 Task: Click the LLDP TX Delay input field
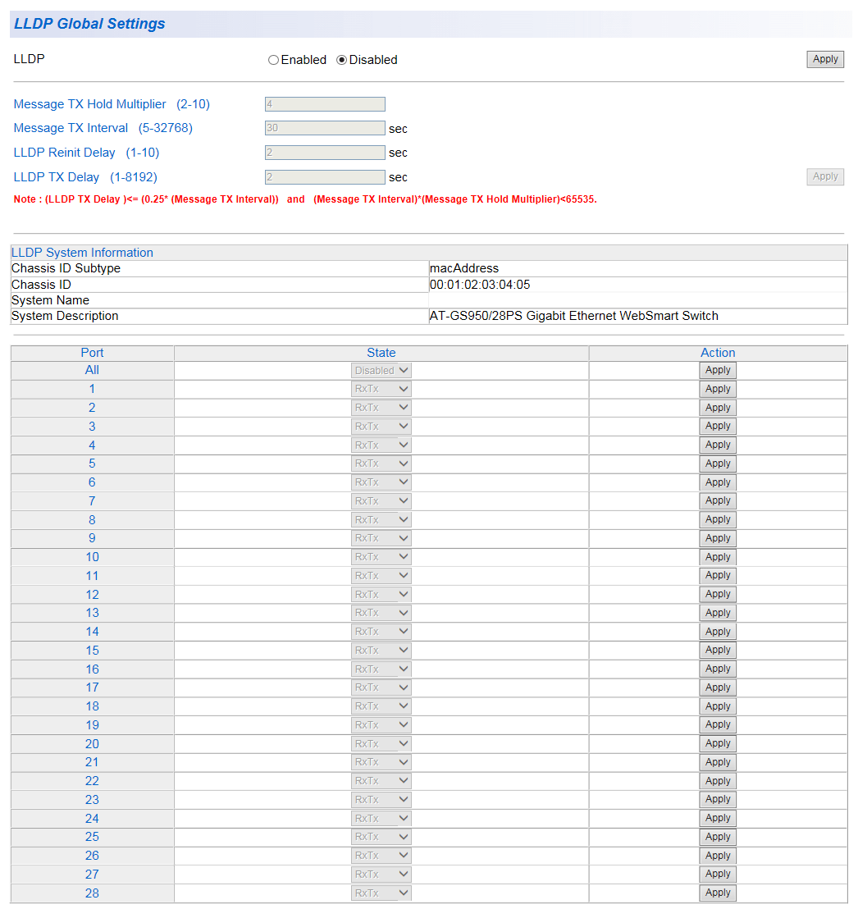pyautogui.click(x=325, y=177)
